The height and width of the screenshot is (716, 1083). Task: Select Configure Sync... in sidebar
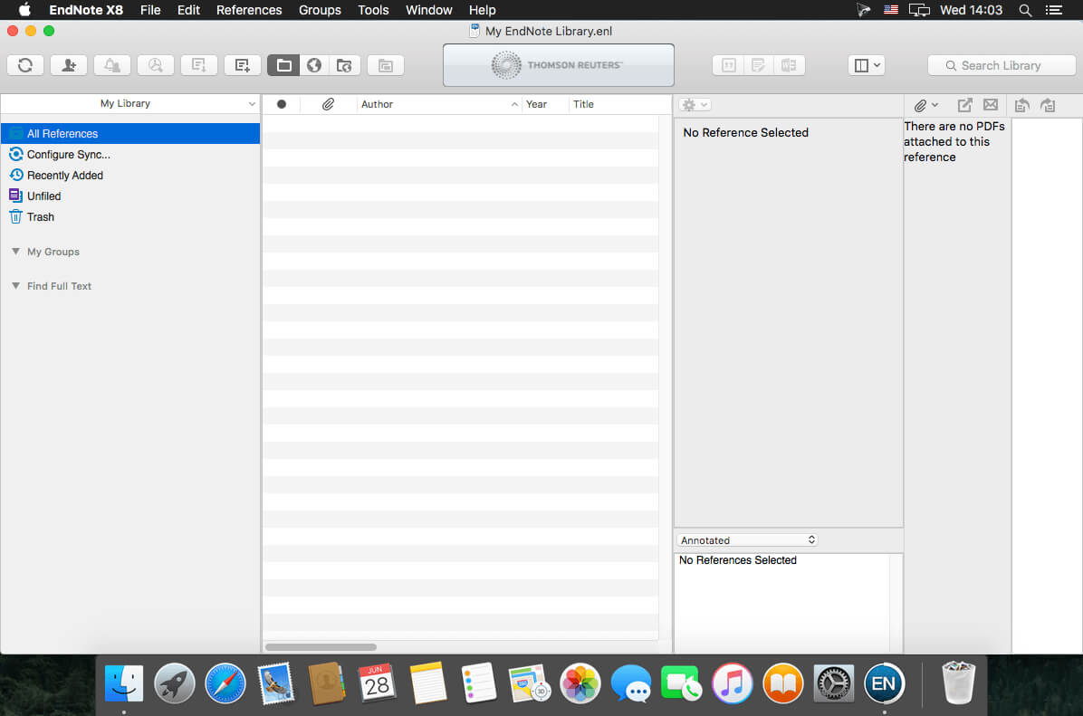(68, 155)
